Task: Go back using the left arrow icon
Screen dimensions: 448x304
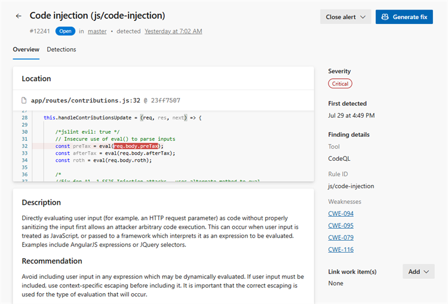Action: pos(19,16)
